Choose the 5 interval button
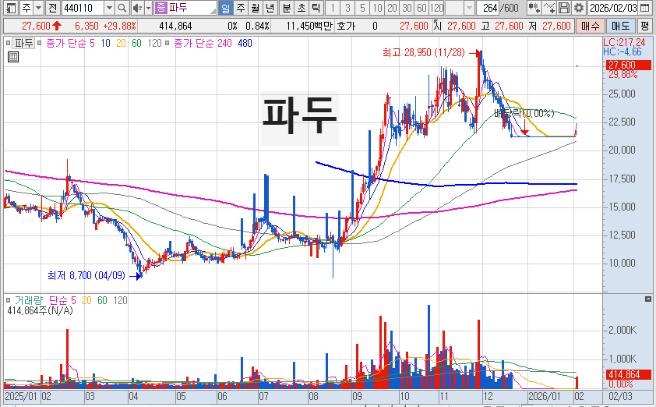 point(362,8)
